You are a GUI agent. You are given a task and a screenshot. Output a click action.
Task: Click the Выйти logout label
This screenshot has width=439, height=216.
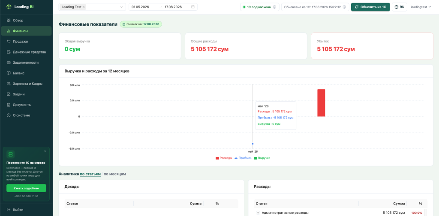tap(18, 210)
